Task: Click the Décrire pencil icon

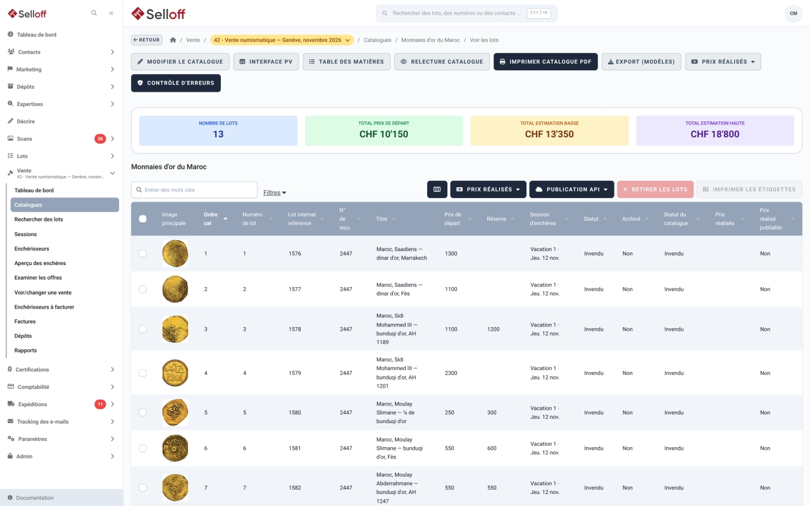Action: [x=10, y=121]
